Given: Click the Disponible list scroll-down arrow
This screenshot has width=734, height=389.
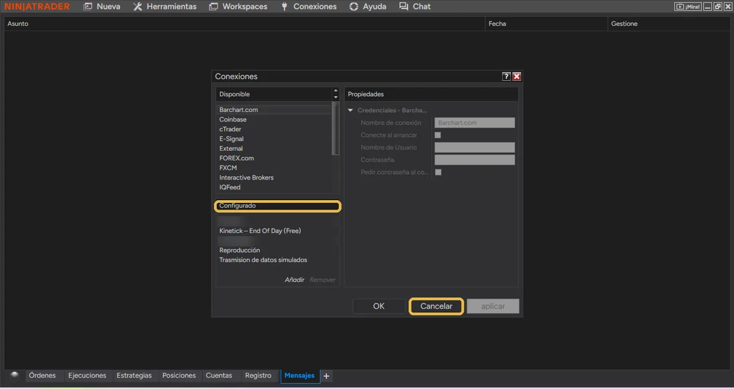Looking at the screenshot, I should coord(336,97).
